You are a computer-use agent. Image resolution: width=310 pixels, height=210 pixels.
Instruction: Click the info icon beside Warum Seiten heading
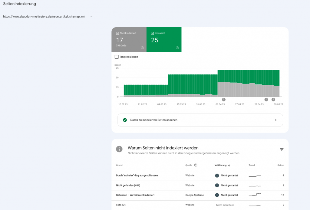coord(120,149)
